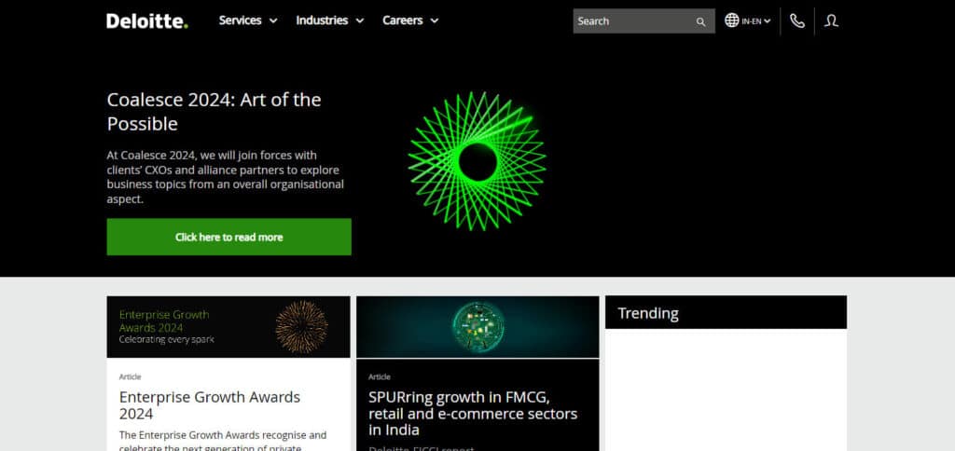This screenshot has height=451, width=955.
Task: Click the Industries chevron arrow
Action: tap(359, 20)
